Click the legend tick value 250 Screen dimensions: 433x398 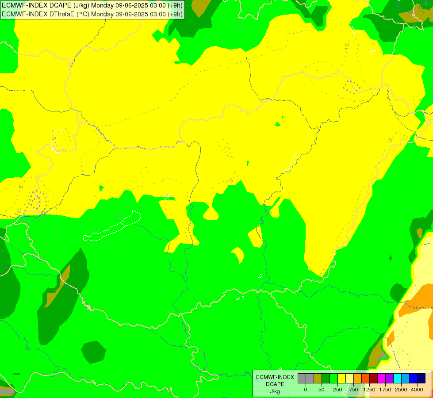point(337,390)
